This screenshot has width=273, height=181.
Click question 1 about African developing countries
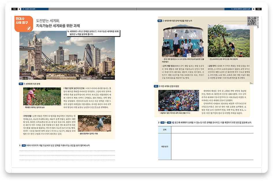(x=55, y=145)
